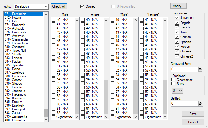Check Male column Gigantamax box
The width and height of the screenshot is (208, 128).
[x=53, y=117]
